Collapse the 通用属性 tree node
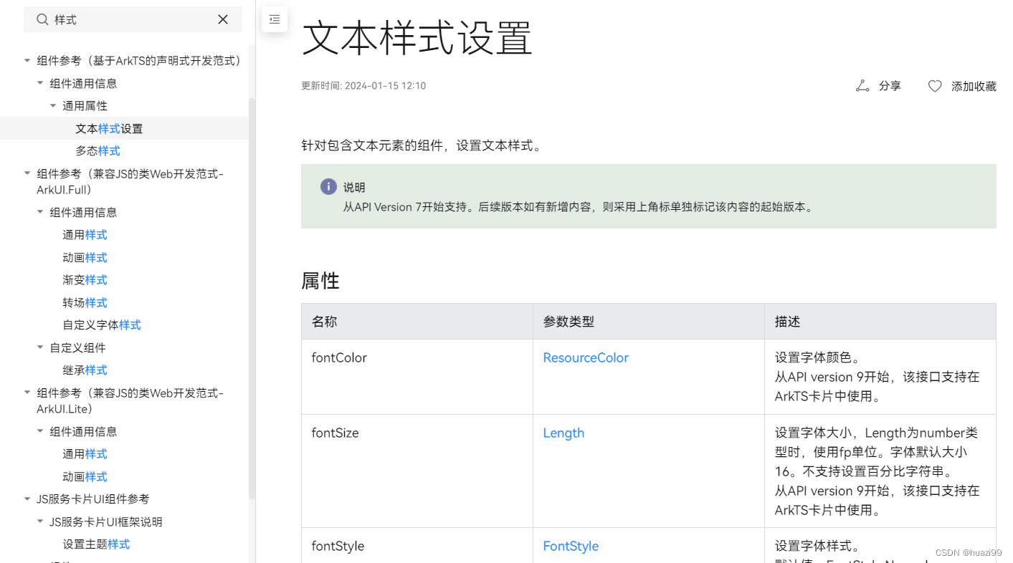The height and width of the screenshot is (563, 1013). pos(53,106)
